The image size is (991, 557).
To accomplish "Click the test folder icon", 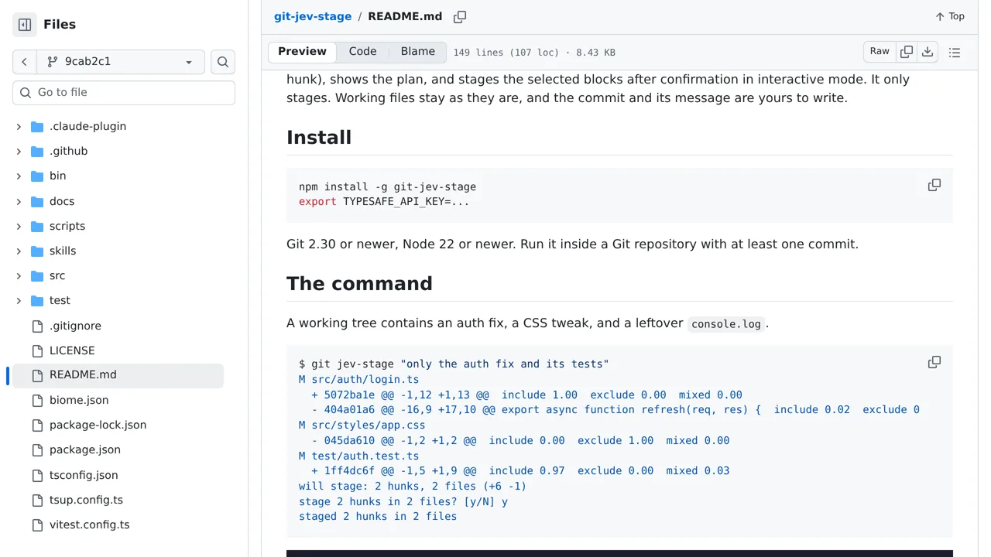I will coord(37,301).
